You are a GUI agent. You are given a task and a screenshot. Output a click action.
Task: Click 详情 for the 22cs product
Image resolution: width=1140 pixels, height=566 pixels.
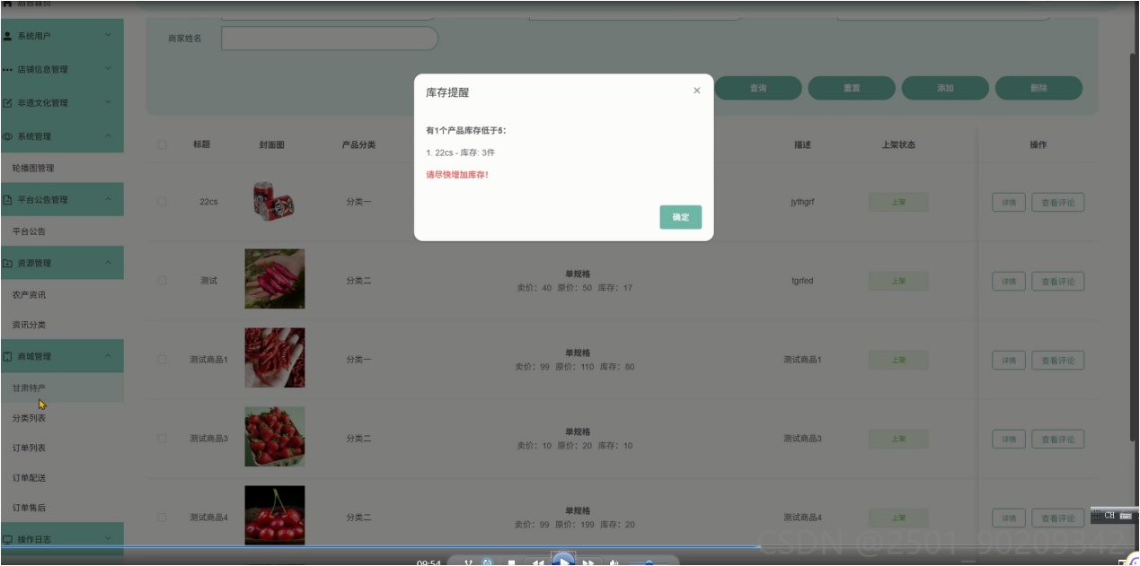1009,203
